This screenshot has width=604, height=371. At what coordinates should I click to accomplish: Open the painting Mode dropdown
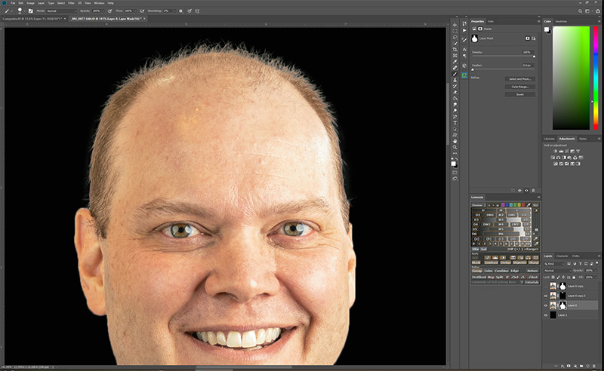(62, 11)
